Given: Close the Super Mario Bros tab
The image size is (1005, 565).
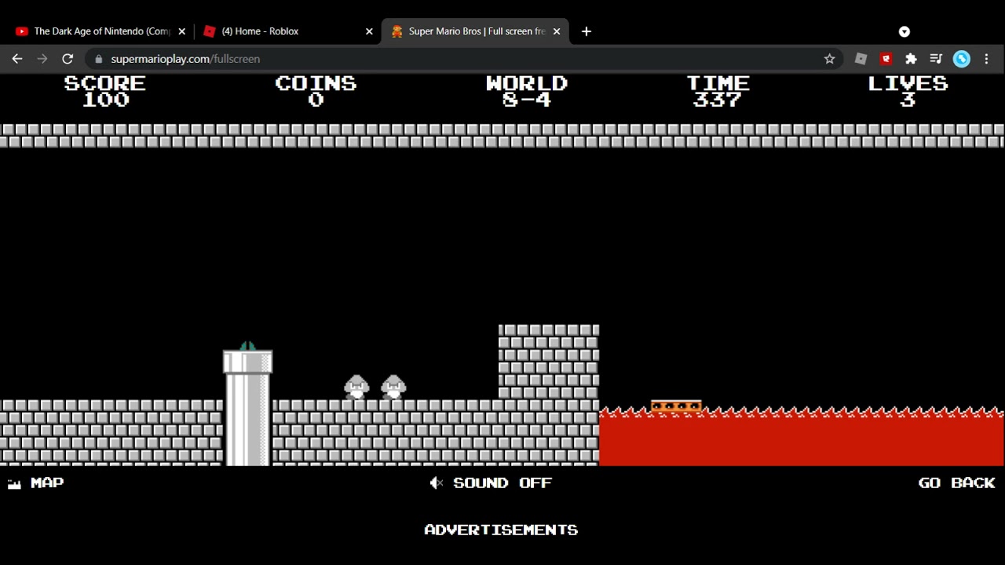Looking at the screenshot, I should (x=557, y=31).
